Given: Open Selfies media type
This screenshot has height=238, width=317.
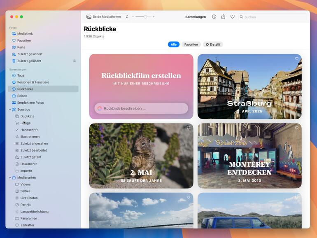Looking at the screenshot, I should (x=43, y=191).
